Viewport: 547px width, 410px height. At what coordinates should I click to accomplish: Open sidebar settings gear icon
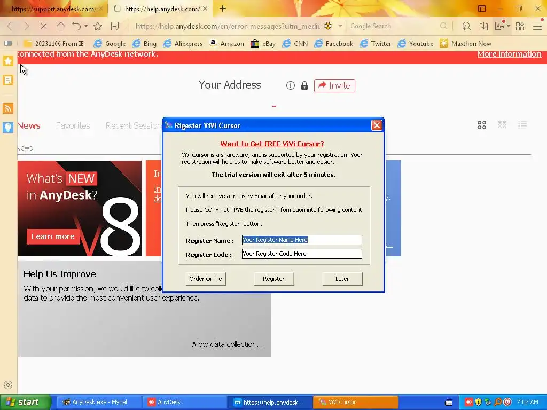click(x=8, y=385)
